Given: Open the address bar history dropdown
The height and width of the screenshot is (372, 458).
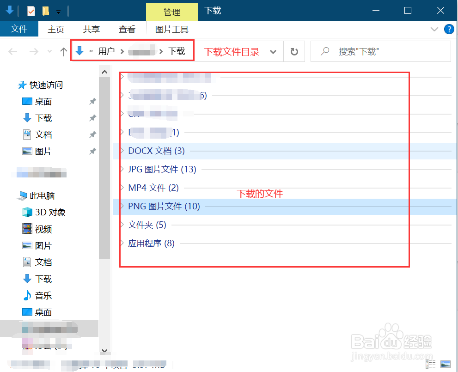Looking at the screenshot, I should [x=273, y=52].
